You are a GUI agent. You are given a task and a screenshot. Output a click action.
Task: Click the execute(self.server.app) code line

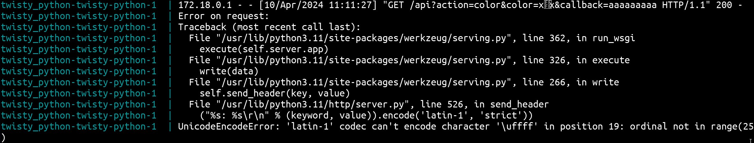(264, 49)
